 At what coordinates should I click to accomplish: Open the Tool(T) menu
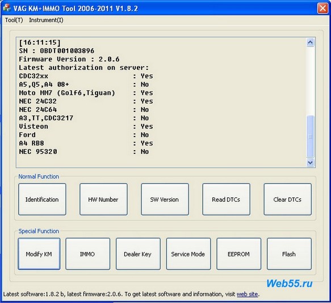(14, 20)
